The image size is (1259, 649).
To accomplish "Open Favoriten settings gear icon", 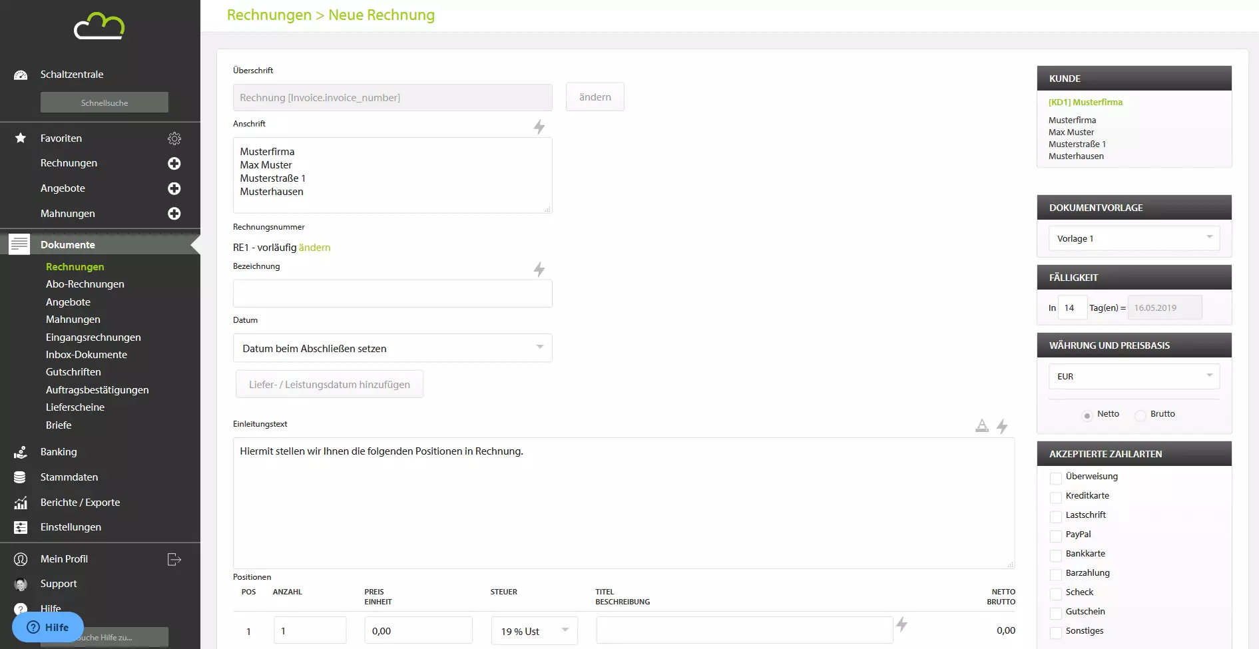I will [174, 138].
